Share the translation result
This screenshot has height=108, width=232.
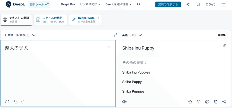pyautogui.click(x=224, y=102)
